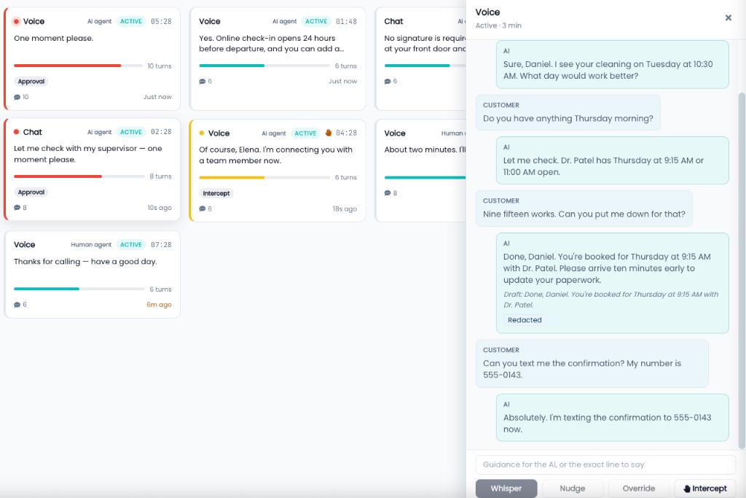Click the customer message 'Nine fifteen works'
The height and width of the screenshot is (498, 746).
click(584, 209)
